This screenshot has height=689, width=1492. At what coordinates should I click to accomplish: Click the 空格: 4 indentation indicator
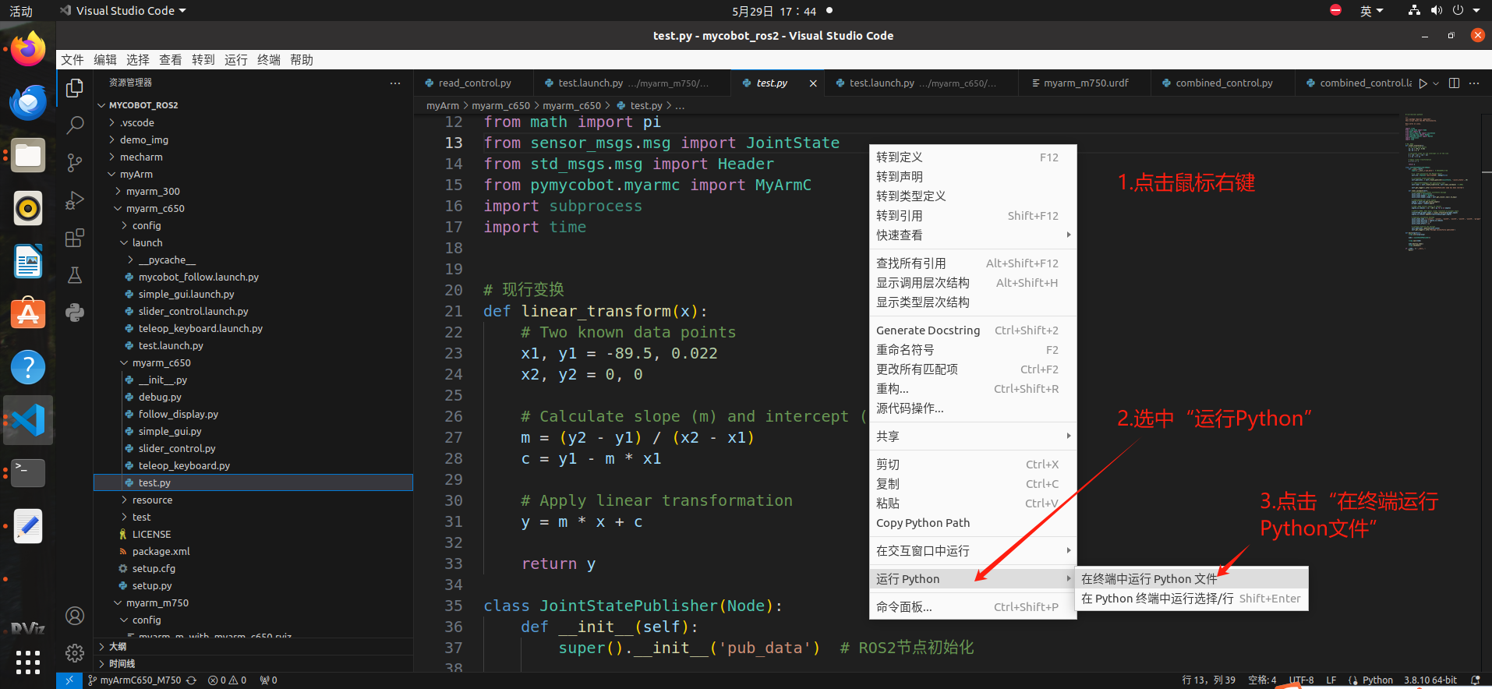(1262, 680)
